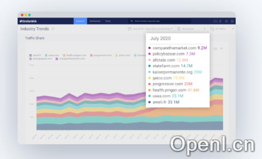Image resolution: width=262 pixels, height=159 pixels.
Task: Open the Tools tab
Action: [x=108, y=21]
